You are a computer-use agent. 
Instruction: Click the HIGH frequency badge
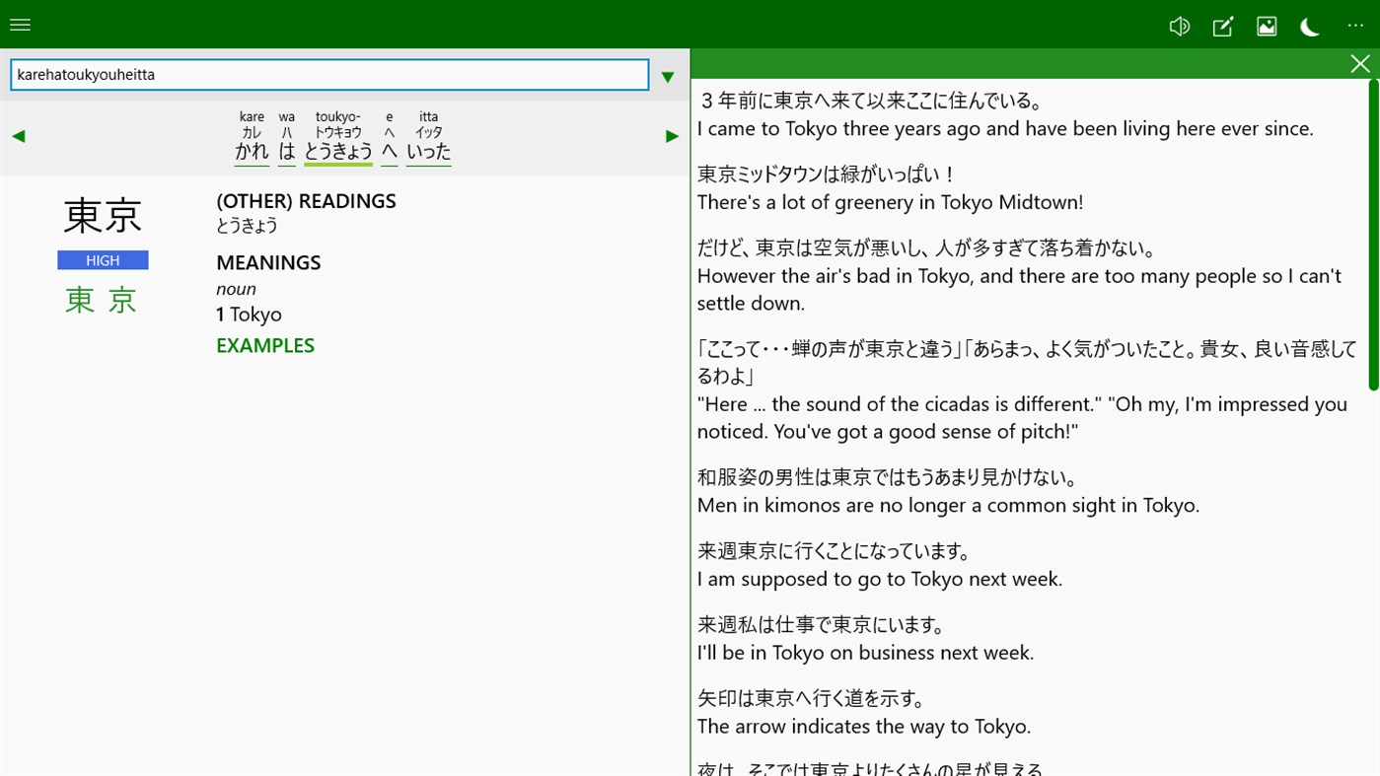102,259
